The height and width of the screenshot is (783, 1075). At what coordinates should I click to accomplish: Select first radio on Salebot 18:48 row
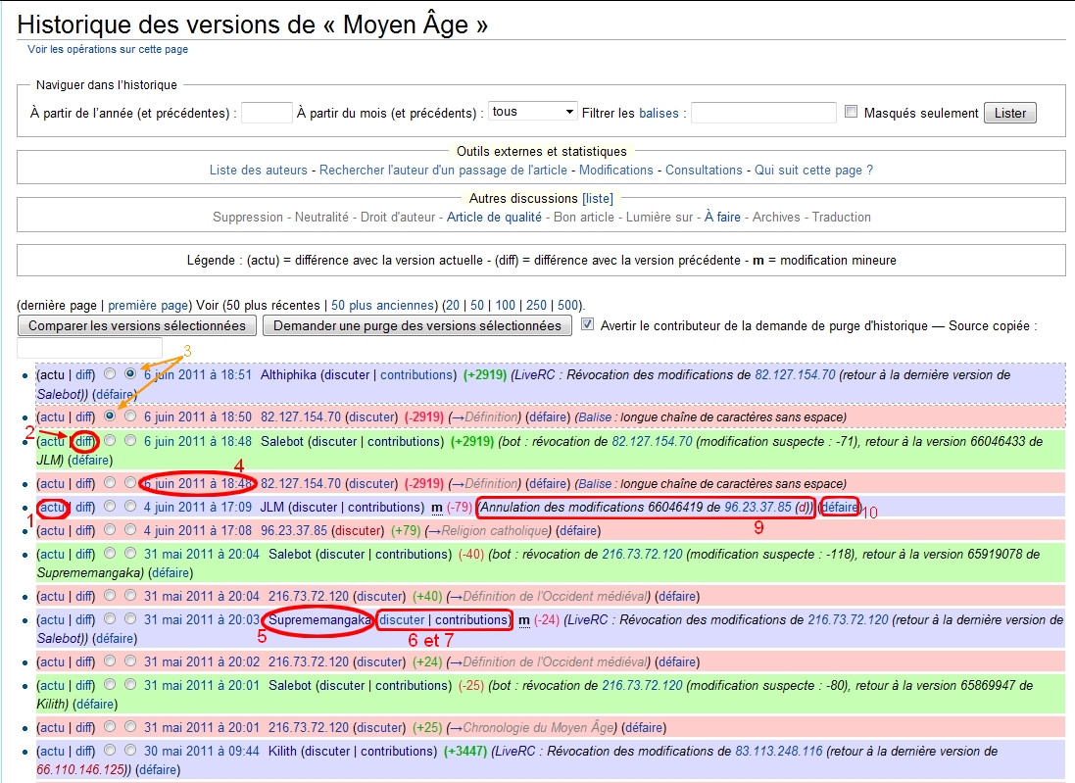pyautogui.click(x=110, y=441)
